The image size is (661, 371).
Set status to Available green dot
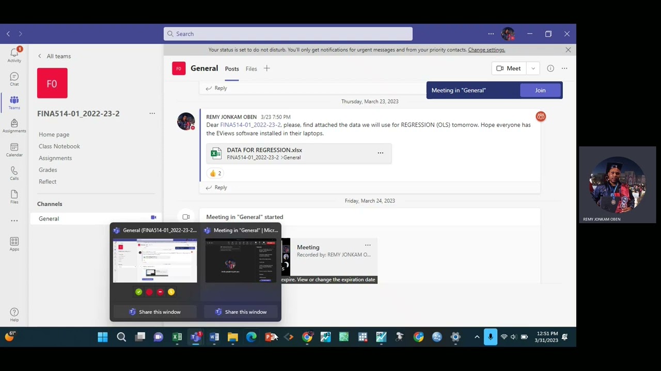(138, 292)
